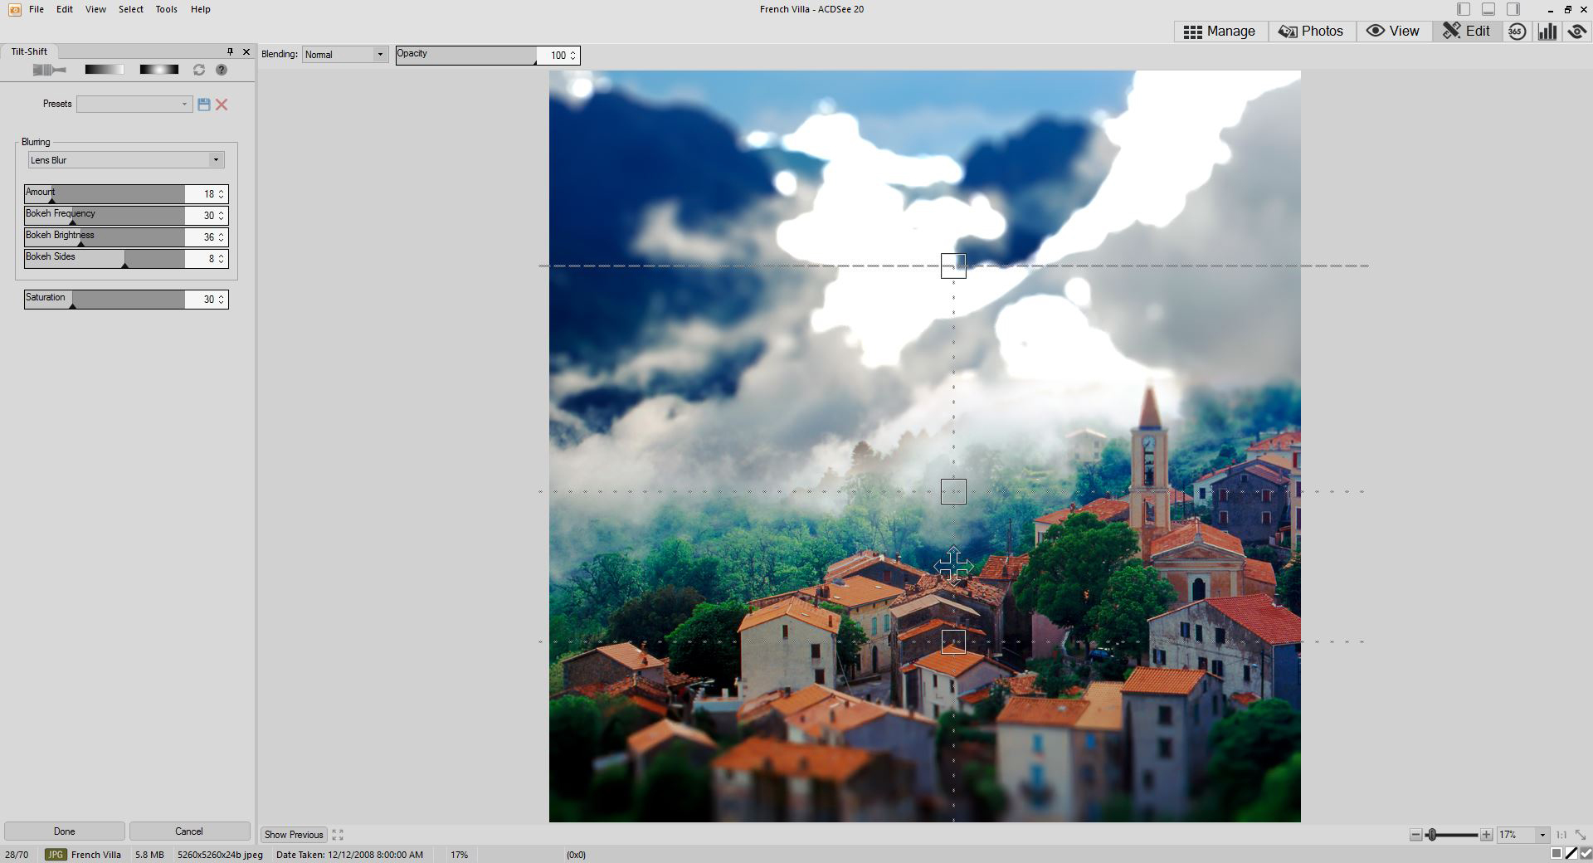Click the reset (circular arrows) icon
The image size is (1593, 863).
coord(199,70)
